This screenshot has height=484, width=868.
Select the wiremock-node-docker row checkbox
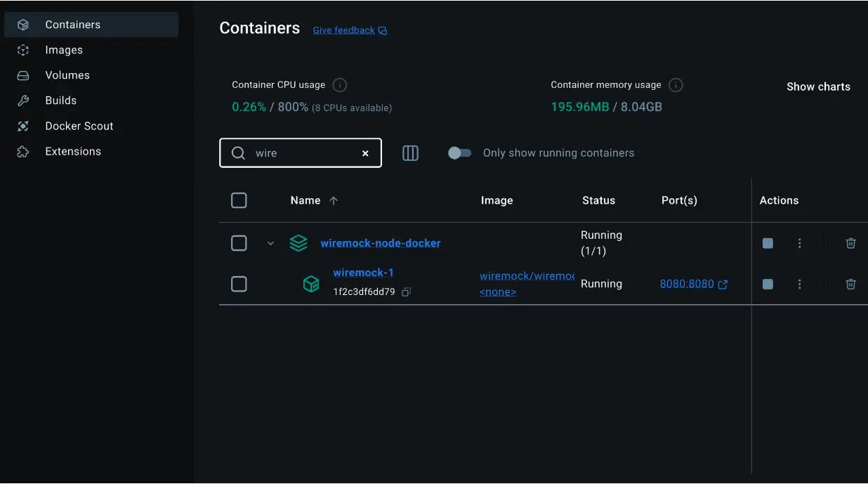[x=239, y=243]
